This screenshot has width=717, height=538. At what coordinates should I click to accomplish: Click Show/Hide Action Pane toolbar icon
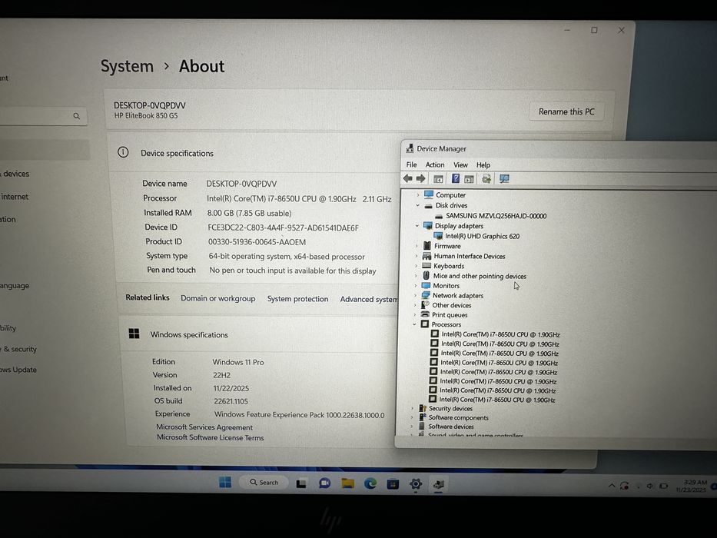(469, 179)
